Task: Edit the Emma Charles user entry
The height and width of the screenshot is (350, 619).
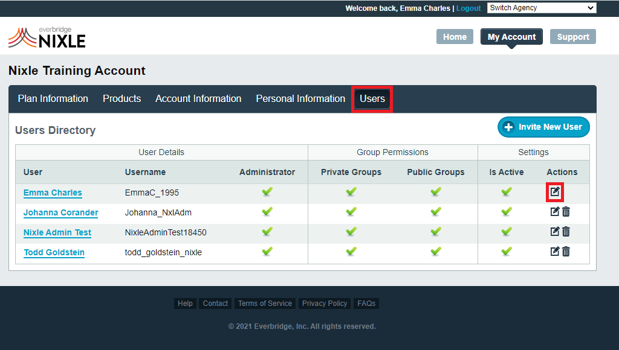Action: coord(555,192)
